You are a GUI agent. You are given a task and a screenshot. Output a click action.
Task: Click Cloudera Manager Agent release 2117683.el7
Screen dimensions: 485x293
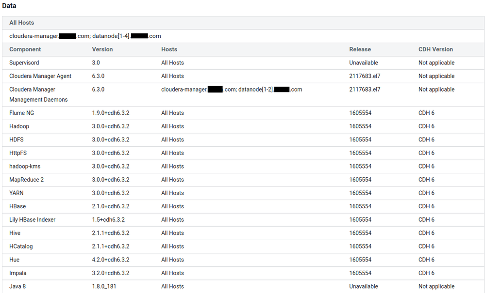(x=365, y=76)
